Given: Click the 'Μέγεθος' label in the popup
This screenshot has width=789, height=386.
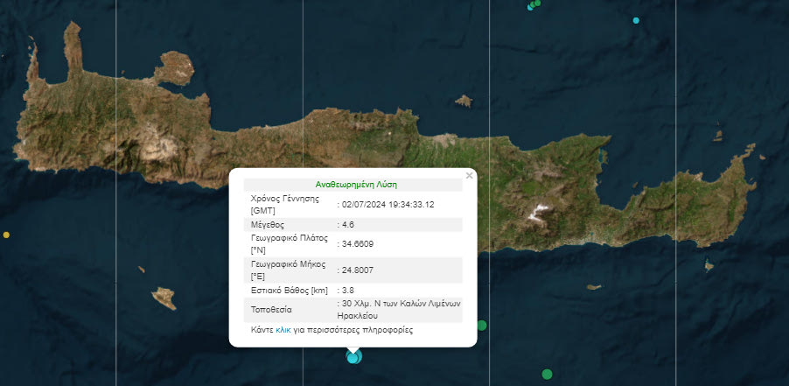Looking at the screenshot, I should tap(268, 225).
